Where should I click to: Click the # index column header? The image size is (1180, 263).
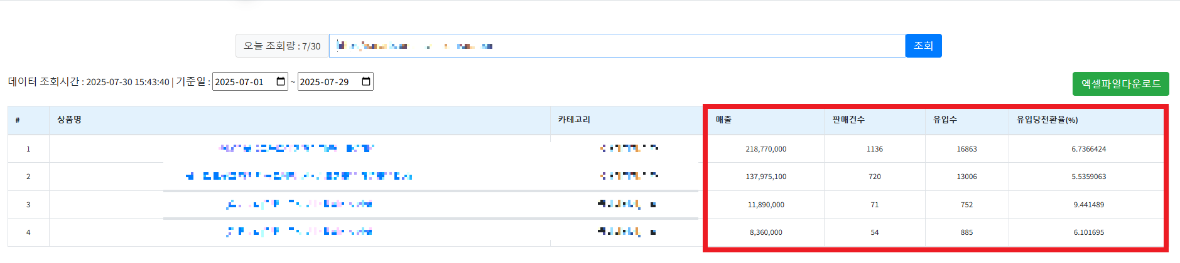18,120
